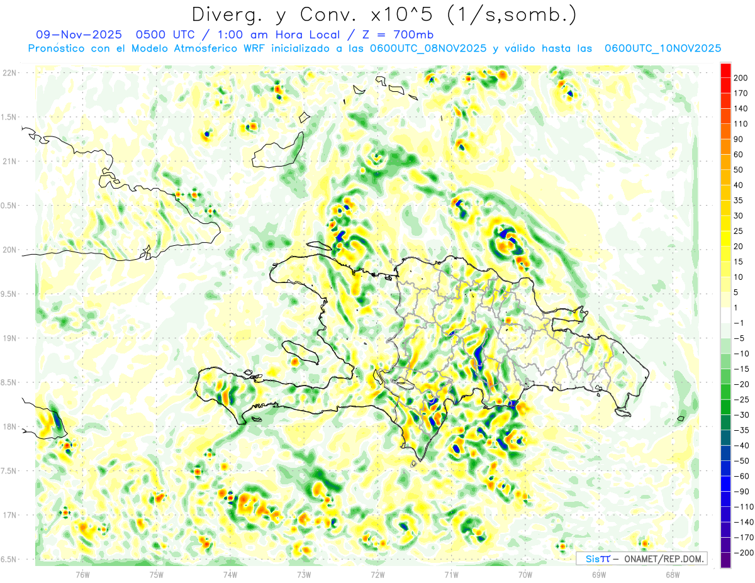The image size is (755, 583).
Task: Click the '19N' latitude axis label
Action: tap(10, 338)
